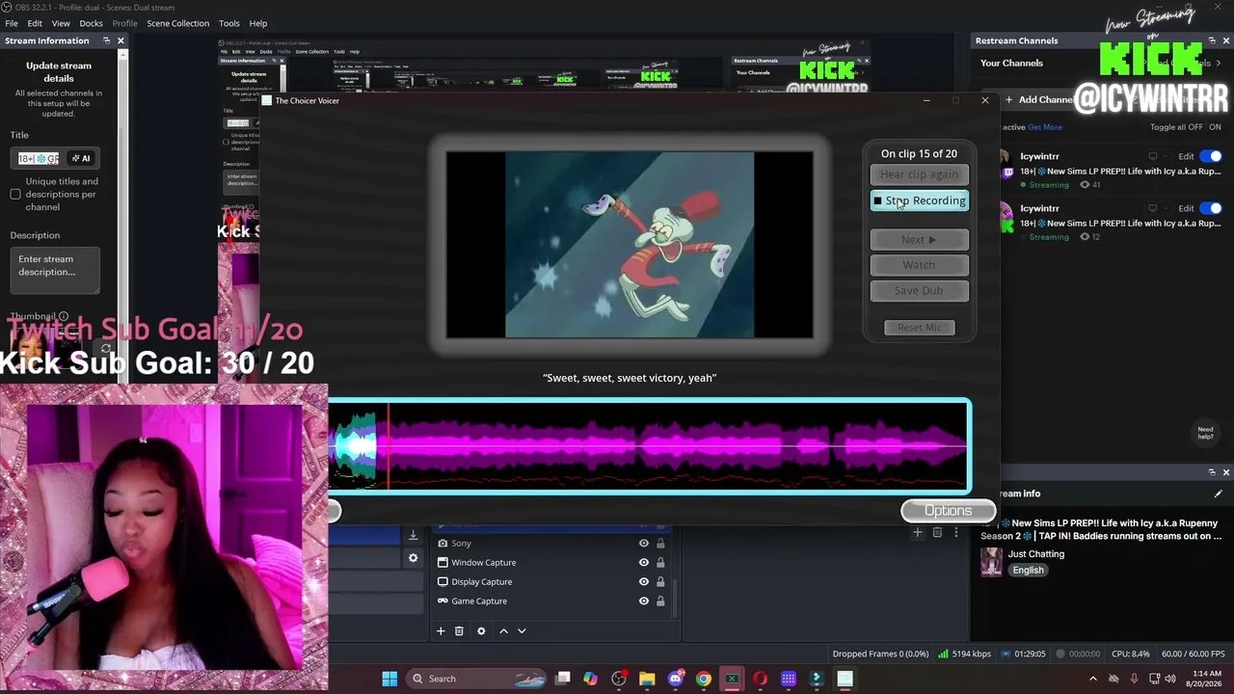
Task: Click the Just Chatting category
Action: pyautogui.click(x=1035, y=554)
